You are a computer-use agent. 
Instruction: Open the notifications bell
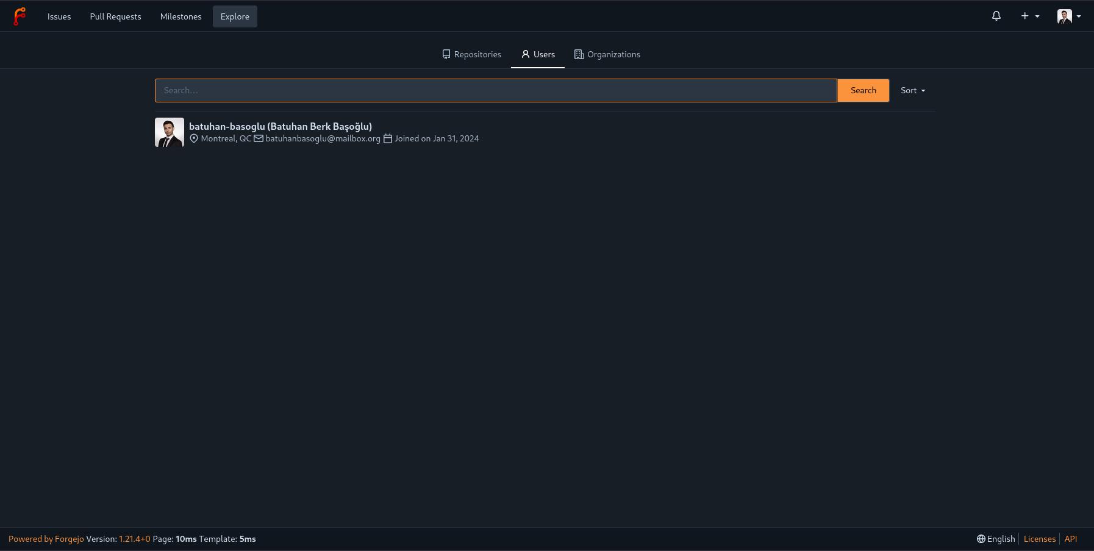(x=996, y=16)
